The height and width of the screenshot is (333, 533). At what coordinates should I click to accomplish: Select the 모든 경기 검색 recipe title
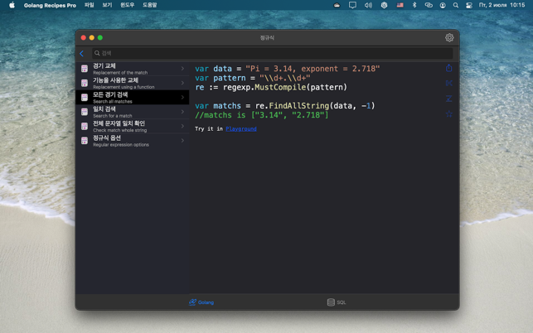110,94
